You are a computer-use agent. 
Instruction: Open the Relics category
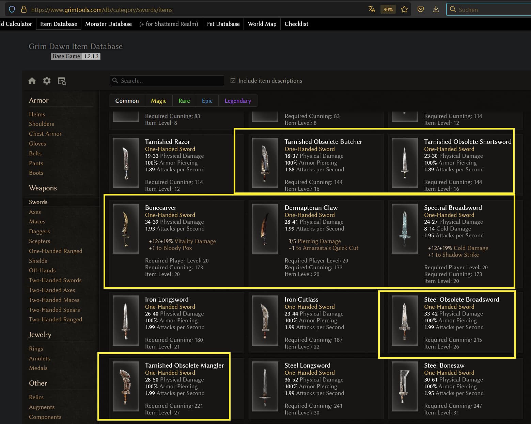coord(36,397)
